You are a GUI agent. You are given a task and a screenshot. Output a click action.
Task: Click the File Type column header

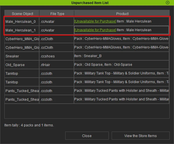click(57, 14)
